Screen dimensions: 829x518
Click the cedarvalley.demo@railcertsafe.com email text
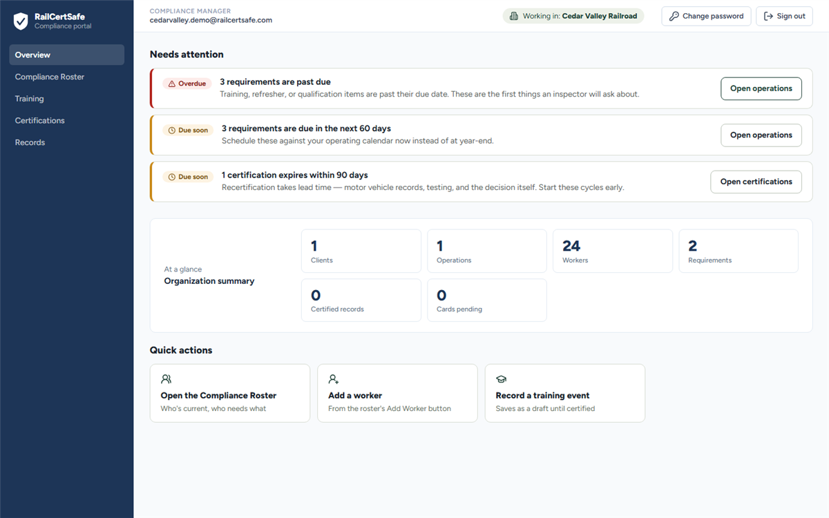point(211,20)
